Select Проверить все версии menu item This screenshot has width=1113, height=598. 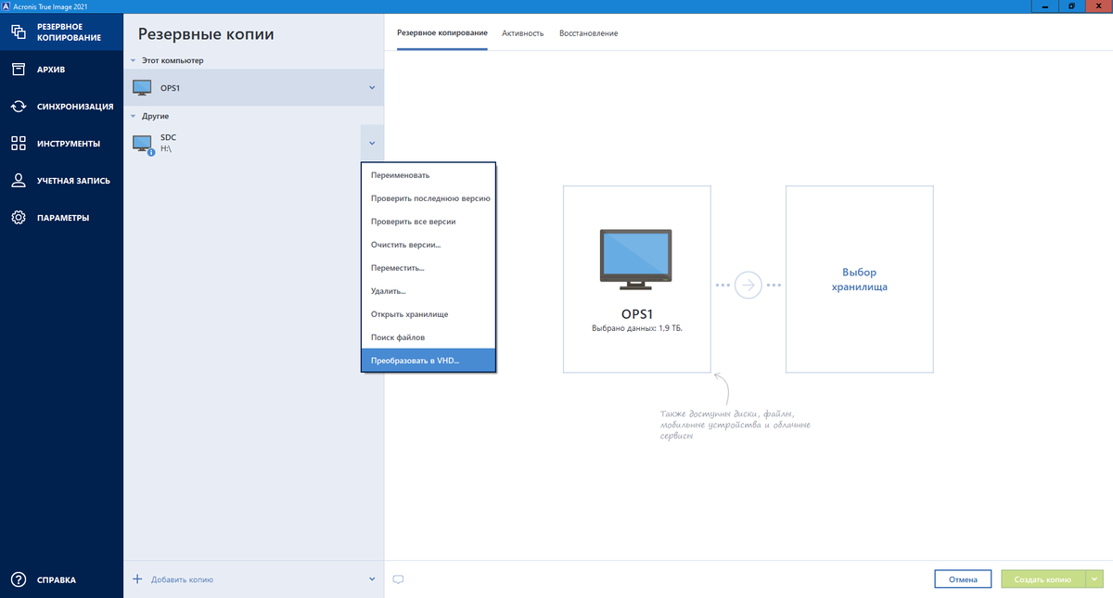click(x=429, y=222)
